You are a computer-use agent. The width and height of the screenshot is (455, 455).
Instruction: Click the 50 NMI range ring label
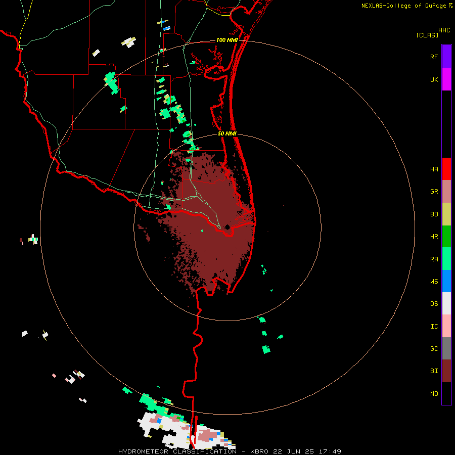(x=227, y=133)
